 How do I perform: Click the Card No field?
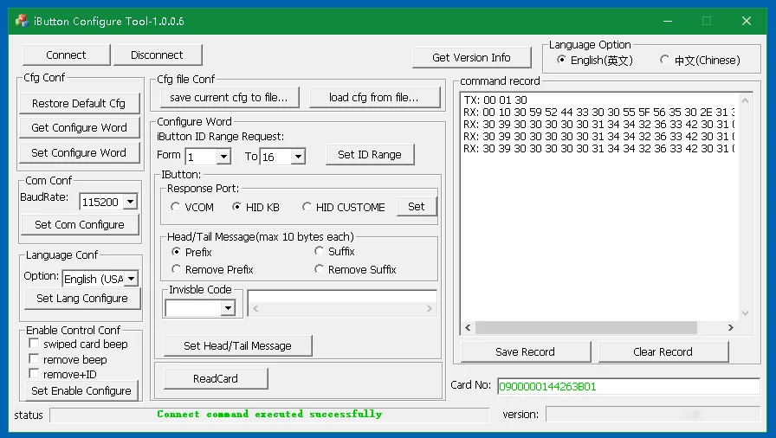click(x=629, y=387)
